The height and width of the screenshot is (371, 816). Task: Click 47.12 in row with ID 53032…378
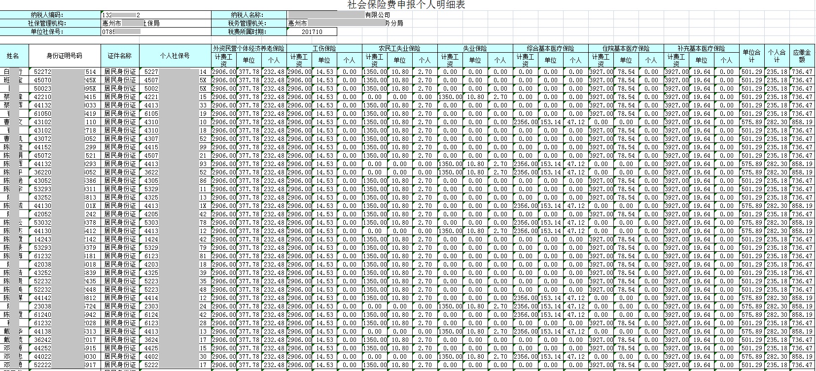(576, 223)
